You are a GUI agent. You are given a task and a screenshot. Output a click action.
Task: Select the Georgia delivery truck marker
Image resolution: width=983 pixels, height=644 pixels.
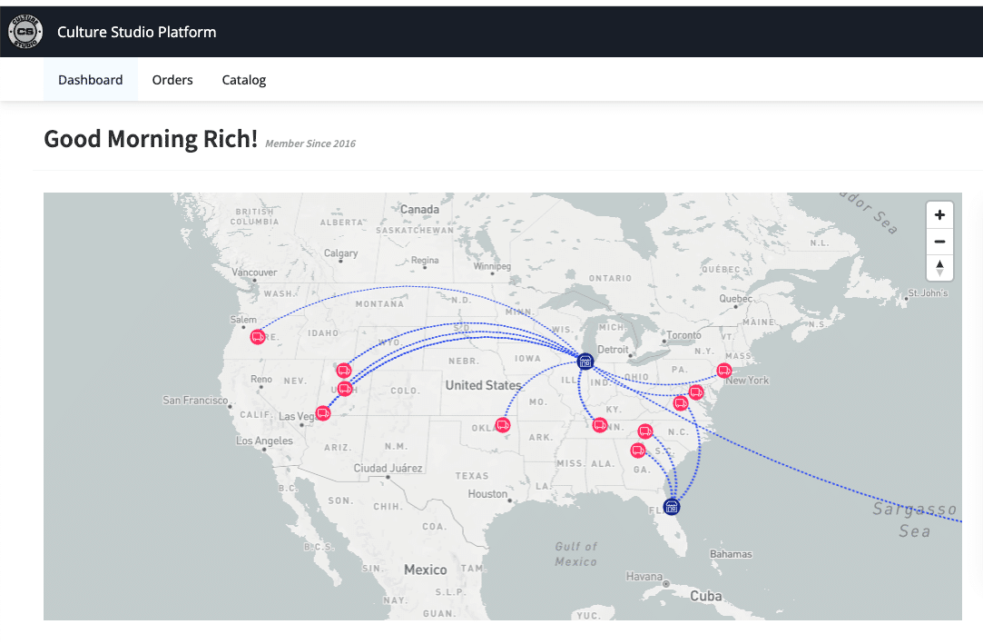(638, 451)
